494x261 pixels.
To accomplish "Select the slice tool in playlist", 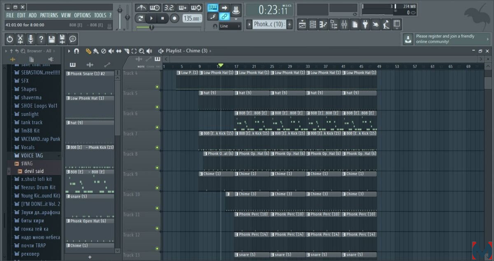I will tap(126, 51).
